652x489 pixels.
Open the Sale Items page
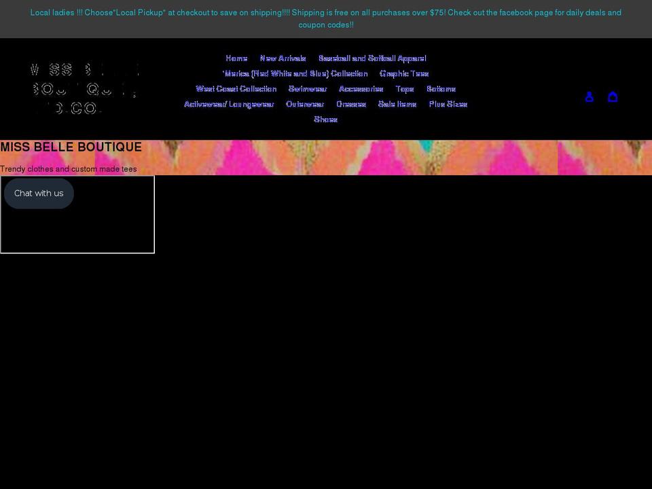[x=396, y=104]
